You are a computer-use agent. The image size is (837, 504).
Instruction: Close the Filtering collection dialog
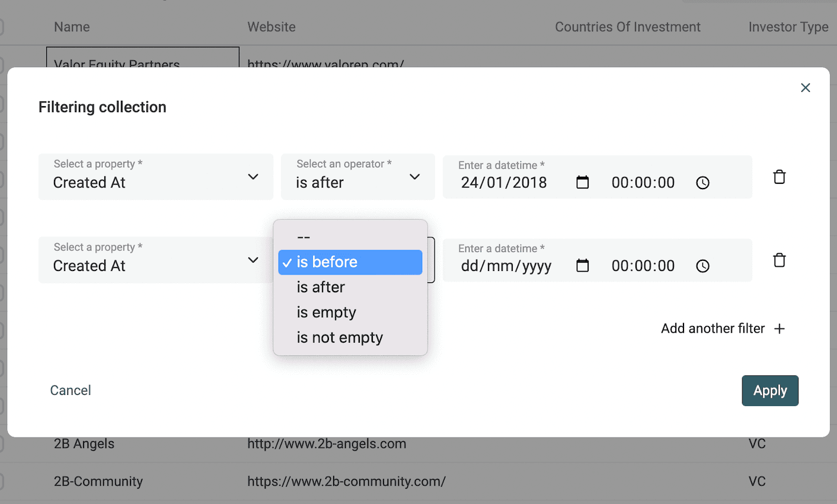(805, 88)
